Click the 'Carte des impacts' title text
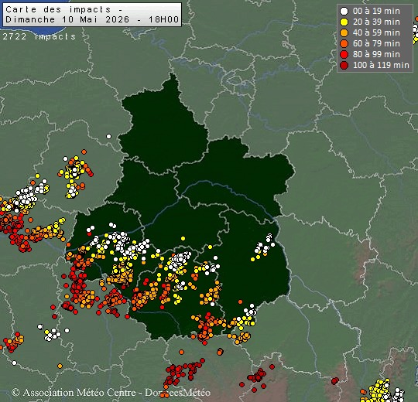 click(x=58, y=9)
